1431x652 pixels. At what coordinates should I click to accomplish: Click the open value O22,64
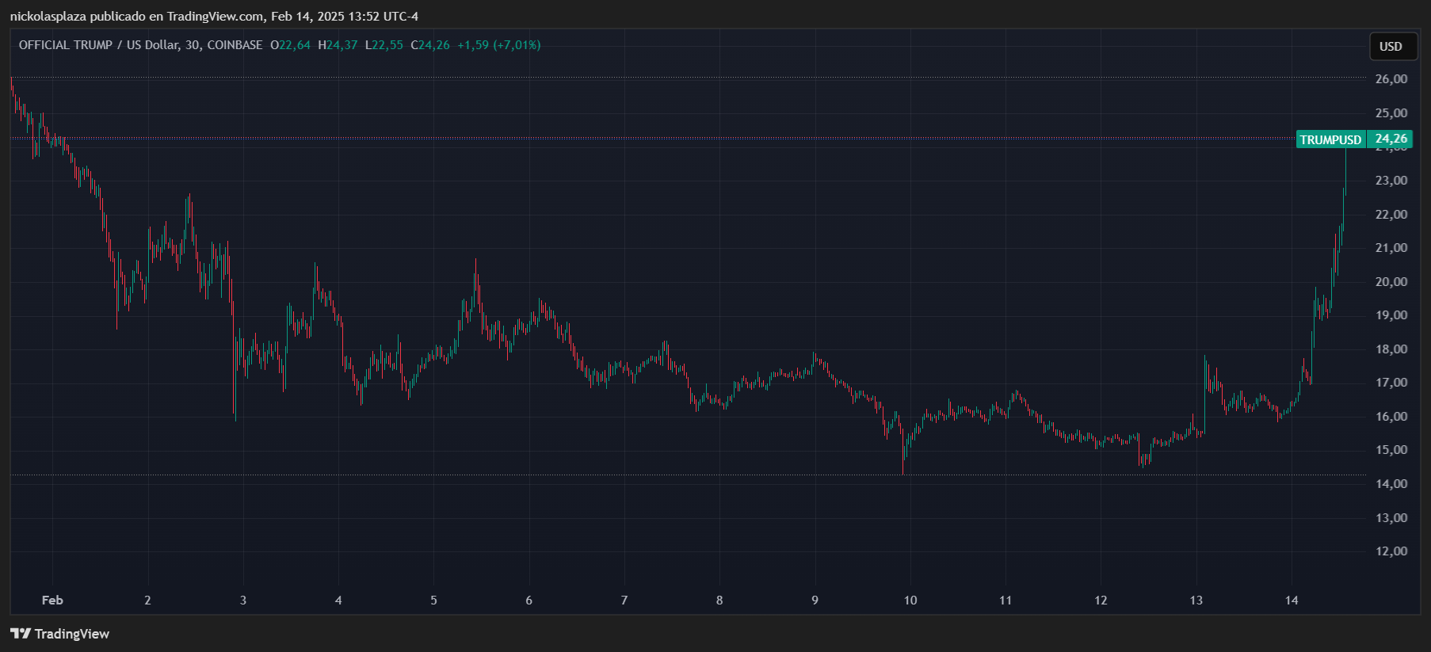(x=291, y=45)
